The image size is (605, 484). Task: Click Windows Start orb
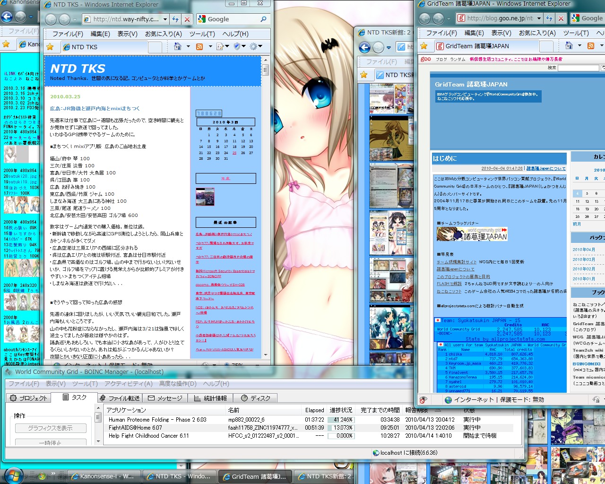point(13,475)
